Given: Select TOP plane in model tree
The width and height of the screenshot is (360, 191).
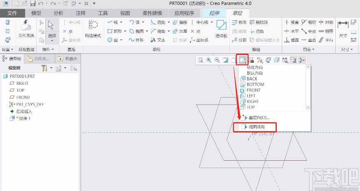Looking at the screenshot, I should [17, 90].
